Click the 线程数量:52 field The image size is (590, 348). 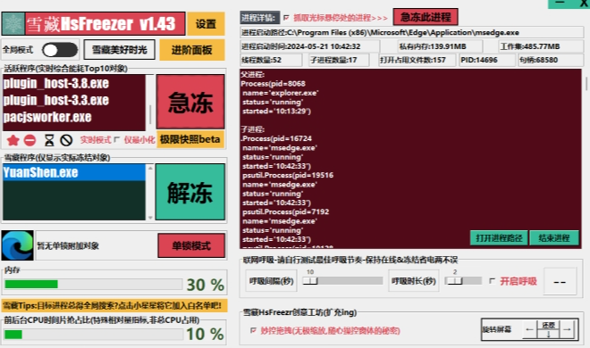(271, 60)
